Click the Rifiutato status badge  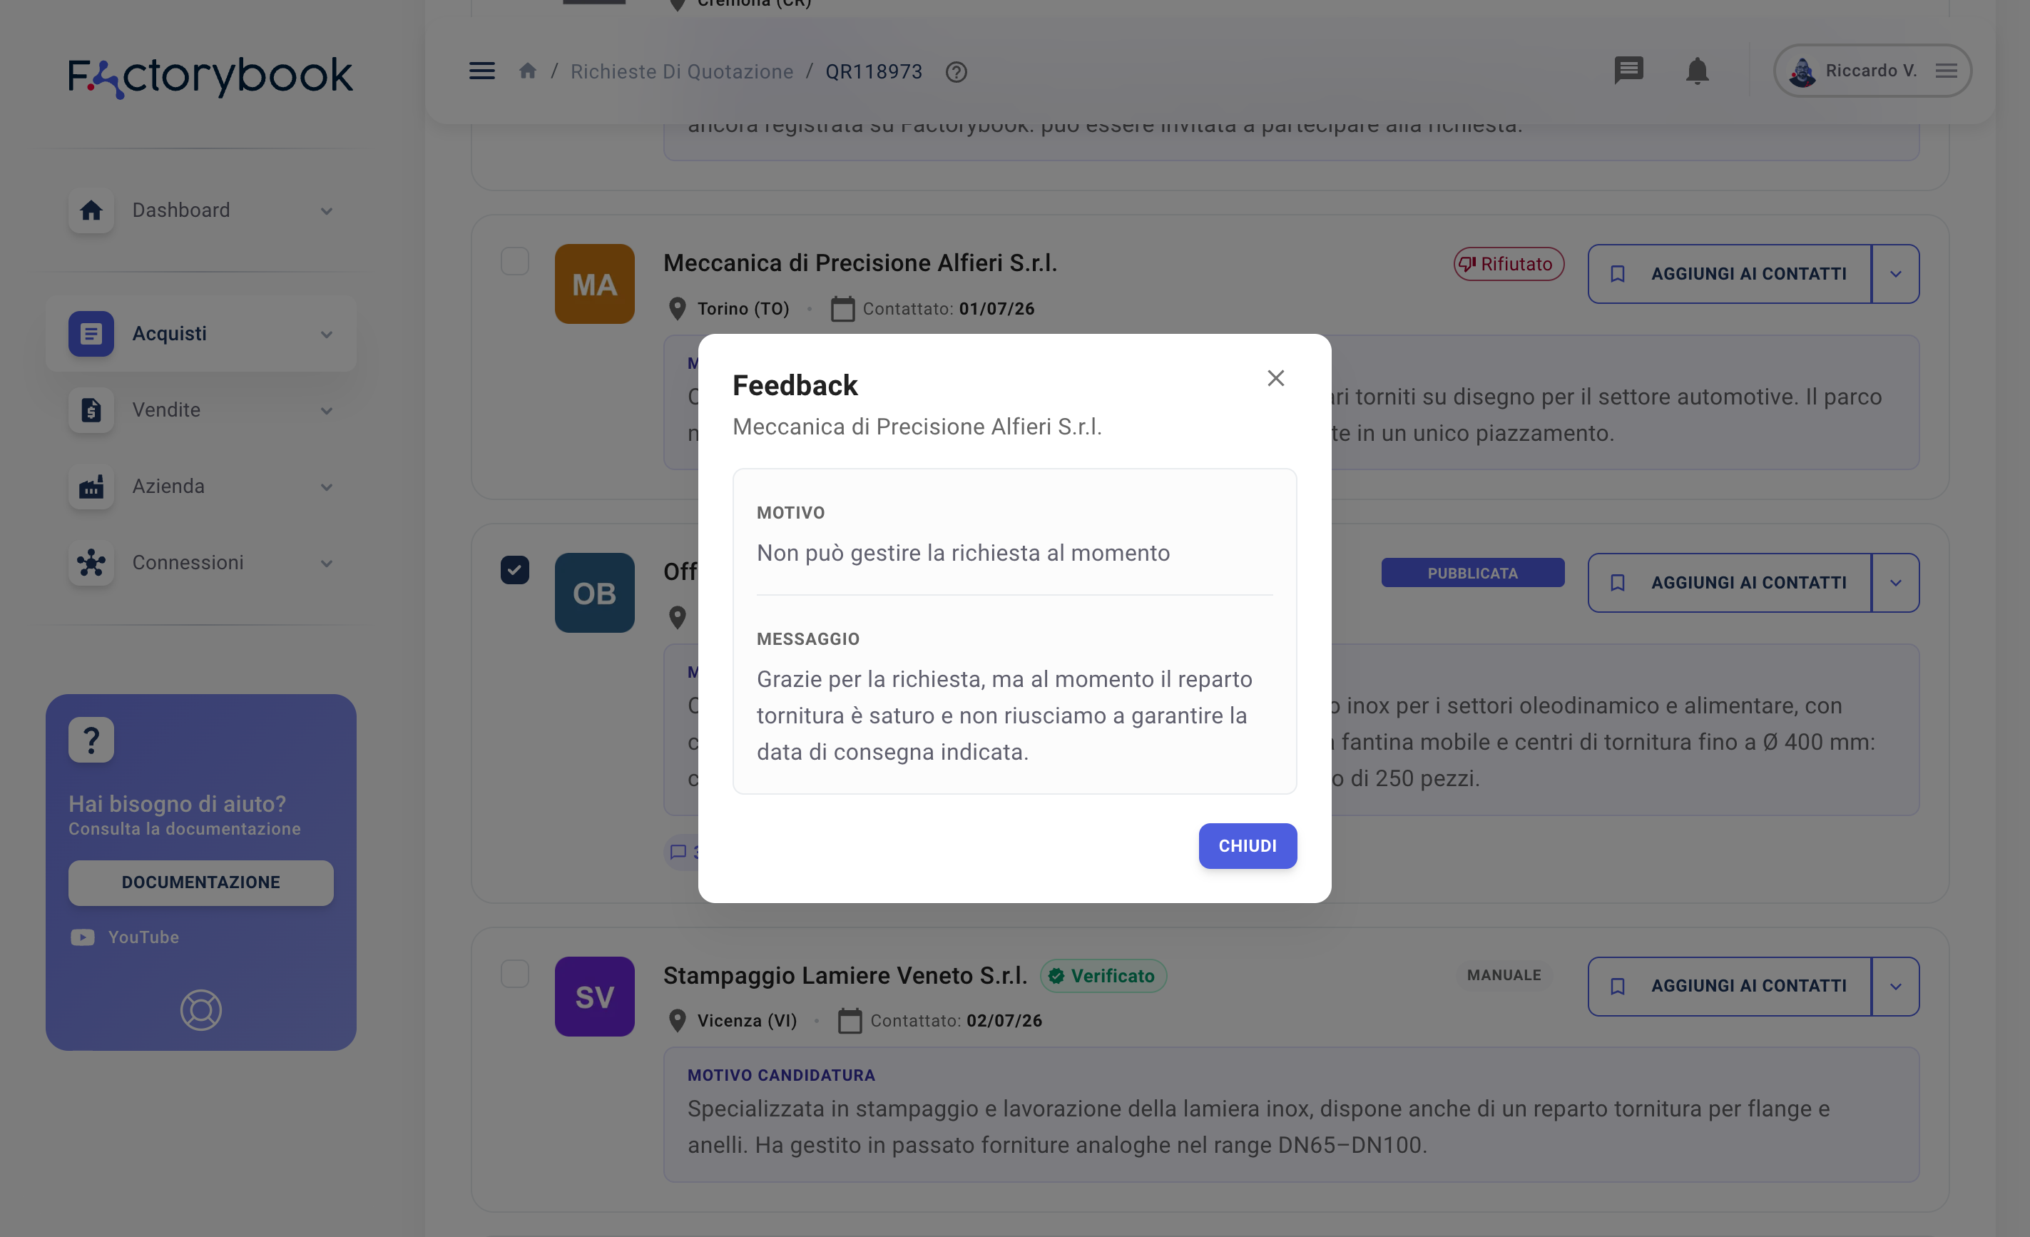coord(1508,264)
